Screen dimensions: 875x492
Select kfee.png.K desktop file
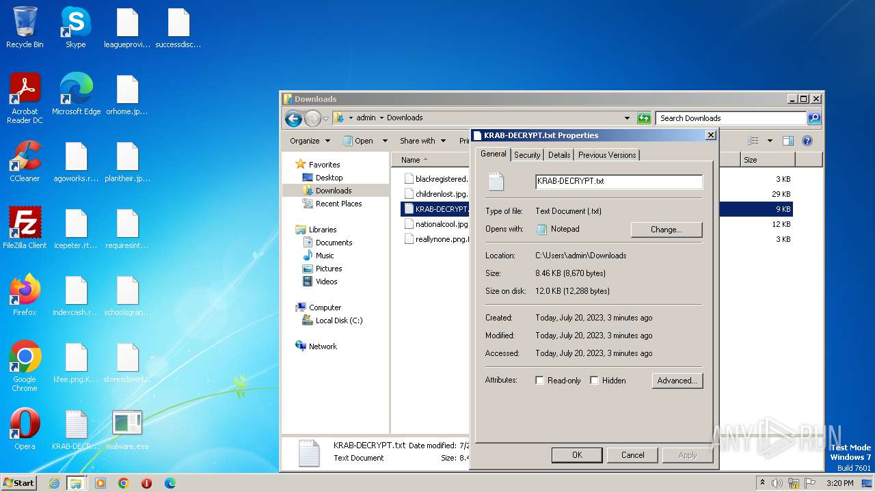[x=76, y=362]
